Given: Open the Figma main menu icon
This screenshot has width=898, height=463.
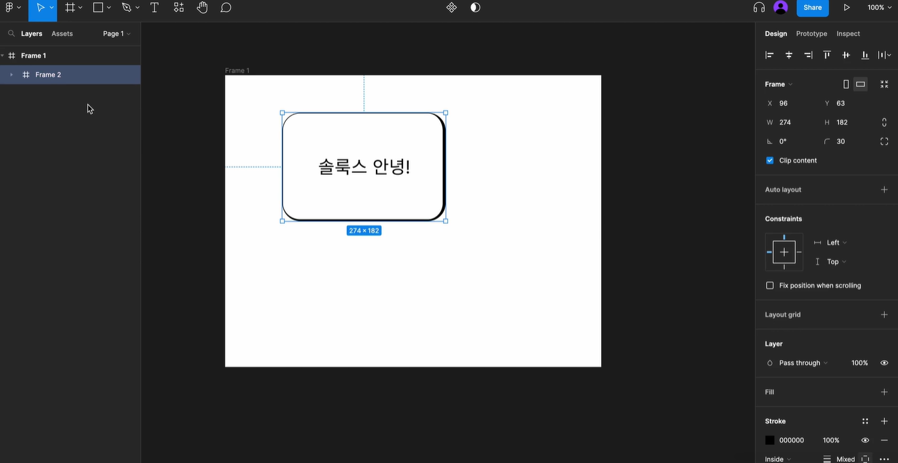Looking at the screenshot, I should pos(10,8).
